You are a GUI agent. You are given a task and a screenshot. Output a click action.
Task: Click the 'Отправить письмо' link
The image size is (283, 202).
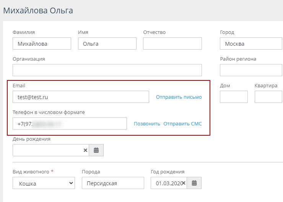click(x=179, y=97)
